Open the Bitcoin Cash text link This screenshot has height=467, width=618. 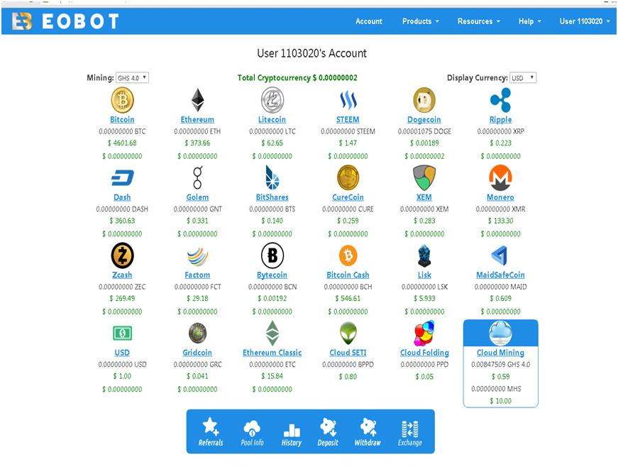click(348, 275)
